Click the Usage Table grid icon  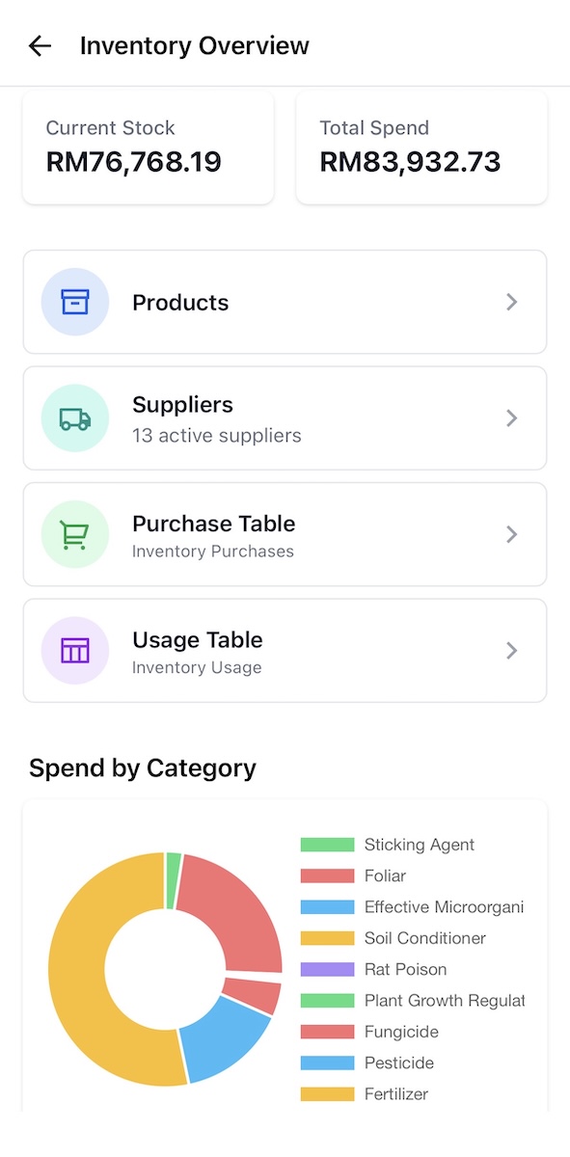coord(75,650)
